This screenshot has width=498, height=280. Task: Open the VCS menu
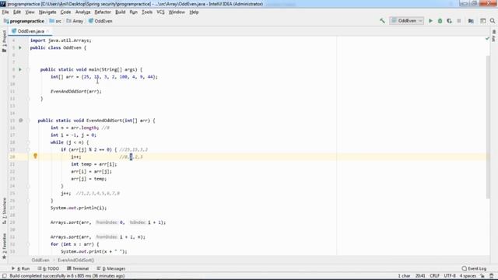click(x=160, y=12)
